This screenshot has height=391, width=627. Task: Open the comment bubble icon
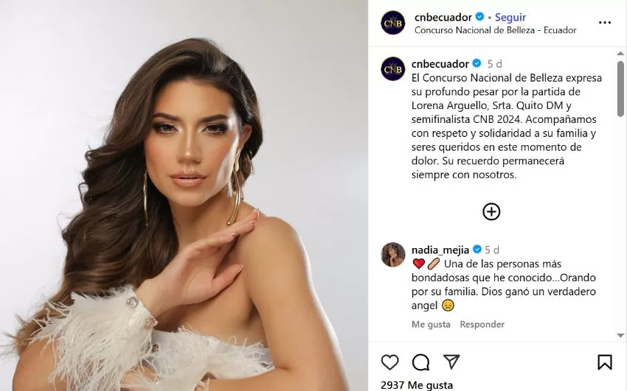pyautogui.click(x=420, y=362)
